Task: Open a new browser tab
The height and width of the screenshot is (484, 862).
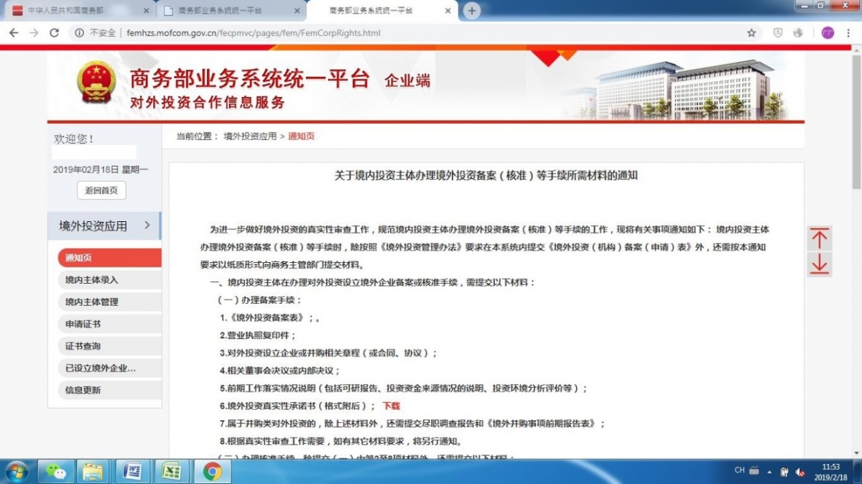Action: pos(472,11)
